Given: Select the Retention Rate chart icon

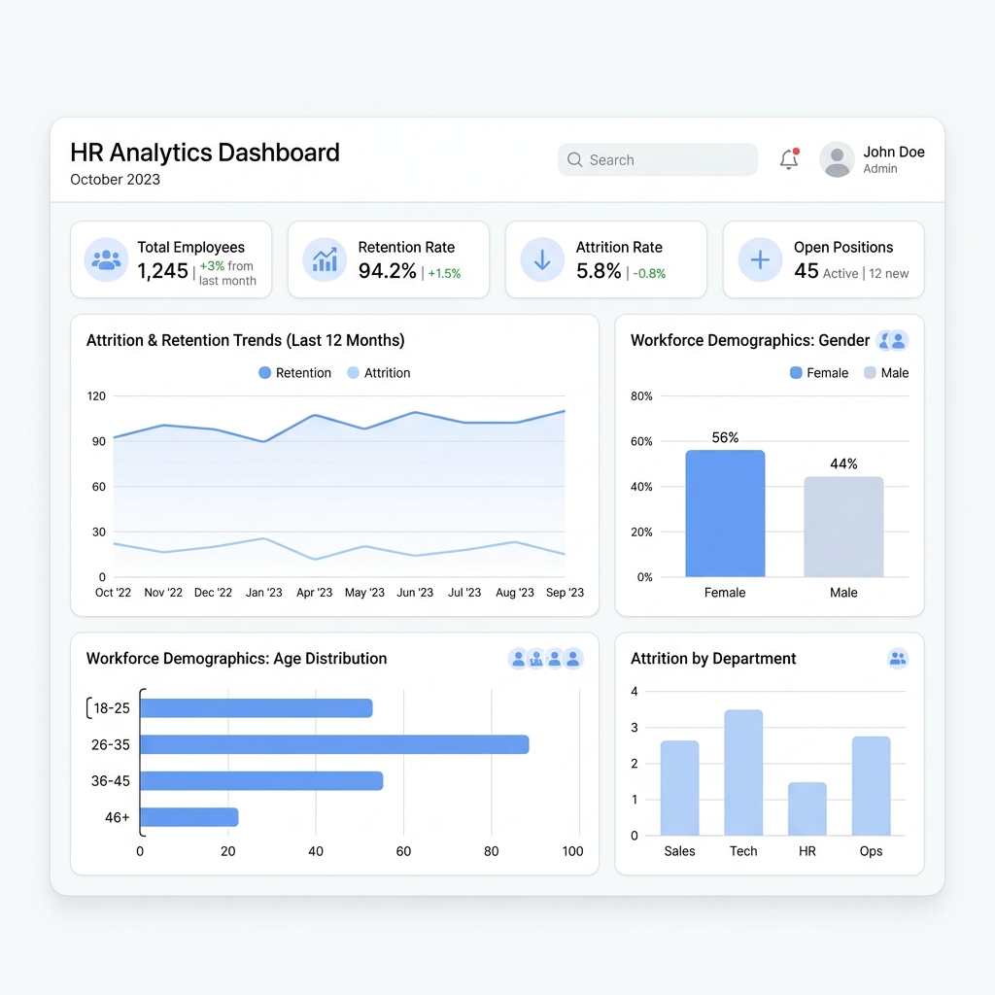Looking at the screenshot, I should click(324, 259).
